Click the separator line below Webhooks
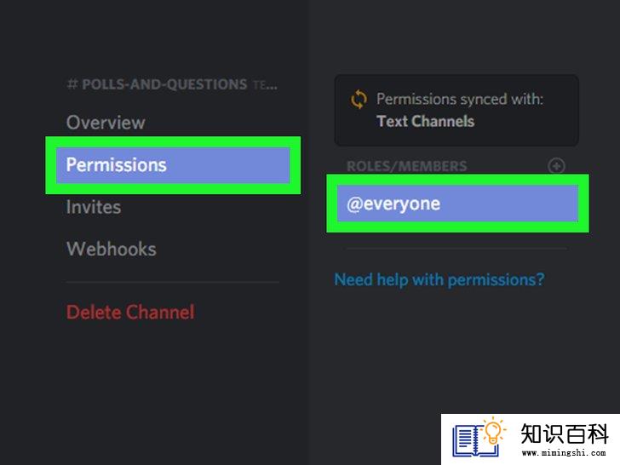The width and height of the screenshot is (620, 465). (173, 282)
